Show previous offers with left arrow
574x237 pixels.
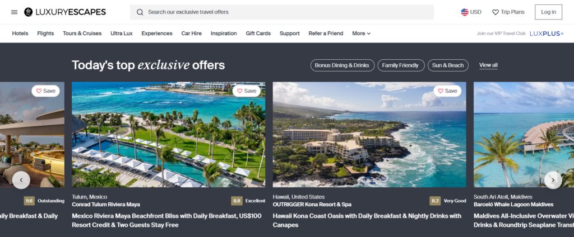pyautogui.click(x=21, y=180)
